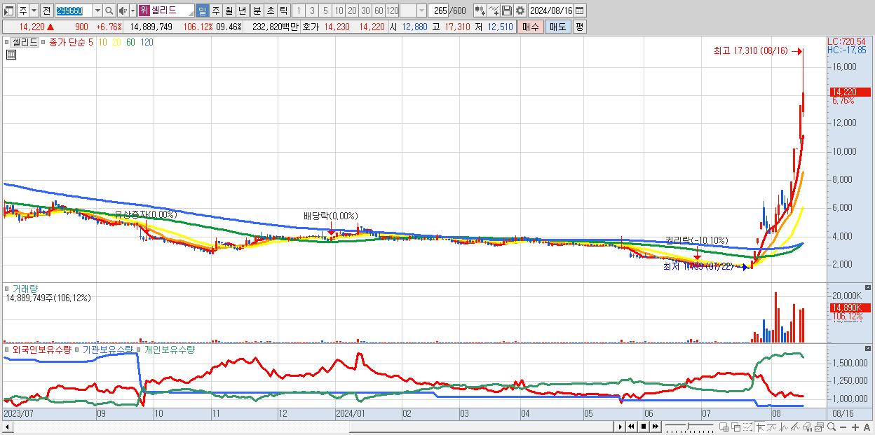Click the 120 moving average legend
875x435 pixels.
click(147, 42)
